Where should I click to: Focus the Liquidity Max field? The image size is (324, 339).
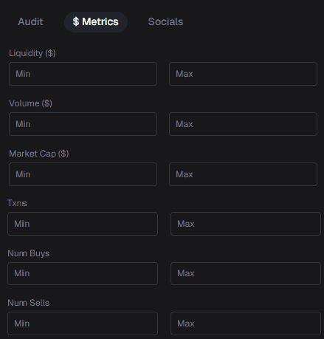pos(243,74)
